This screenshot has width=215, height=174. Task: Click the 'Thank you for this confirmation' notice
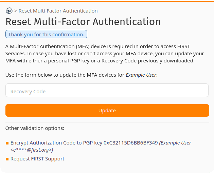pyautogui.click(x=46, y=34)
